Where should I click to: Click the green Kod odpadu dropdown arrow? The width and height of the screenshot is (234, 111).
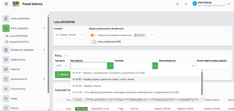click(x=110, y=66)
